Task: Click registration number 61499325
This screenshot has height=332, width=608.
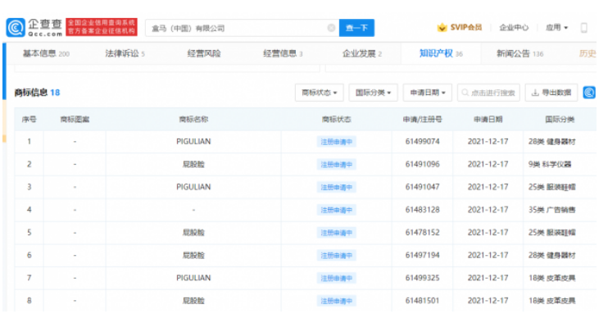Action: coord(422,278)
